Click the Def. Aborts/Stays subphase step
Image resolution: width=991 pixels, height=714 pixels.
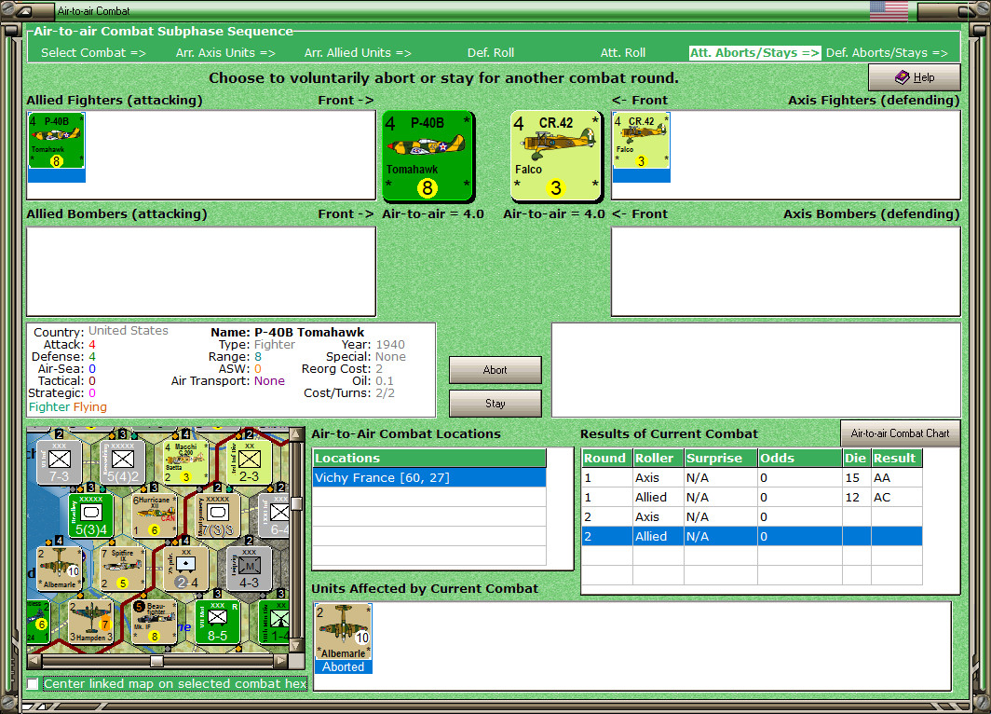coord(887,52)
